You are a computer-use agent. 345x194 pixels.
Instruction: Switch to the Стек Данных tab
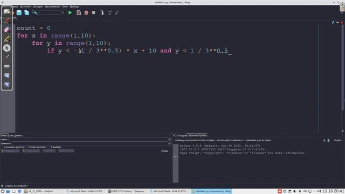[16, 135]
